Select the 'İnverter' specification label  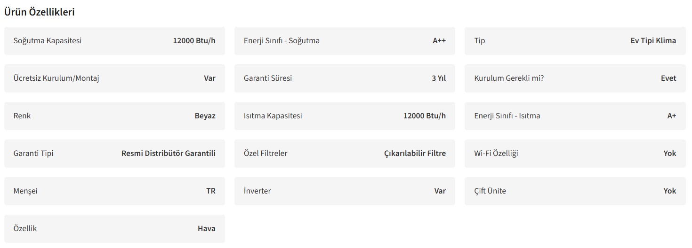[x=257, y=191]
